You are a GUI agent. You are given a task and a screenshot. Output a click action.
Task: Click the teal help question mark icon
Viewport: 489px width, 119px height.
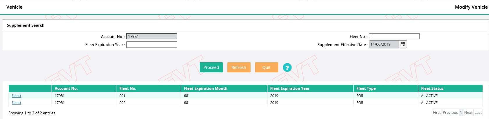click(287, 67)
